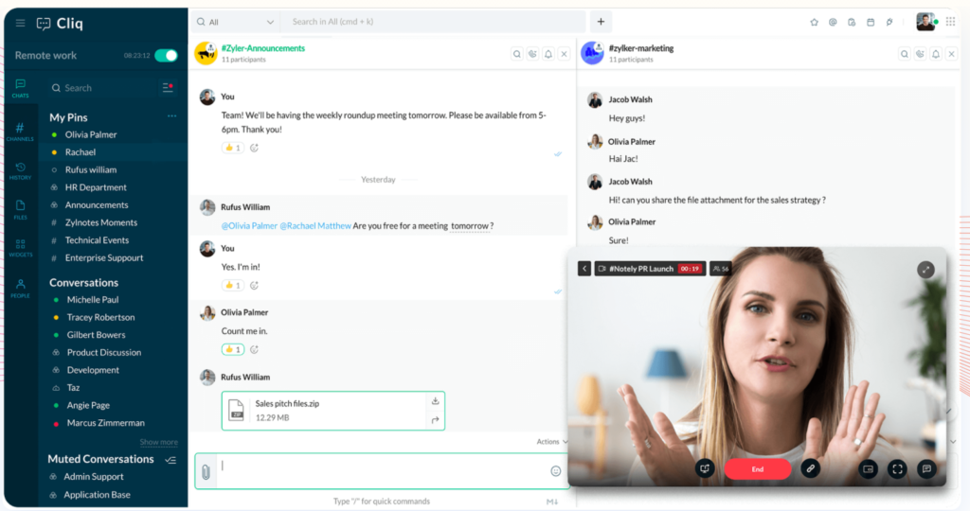Screen dimensions: 970x511
Task: Show the call participants count 56
Action: coord(721,269)
